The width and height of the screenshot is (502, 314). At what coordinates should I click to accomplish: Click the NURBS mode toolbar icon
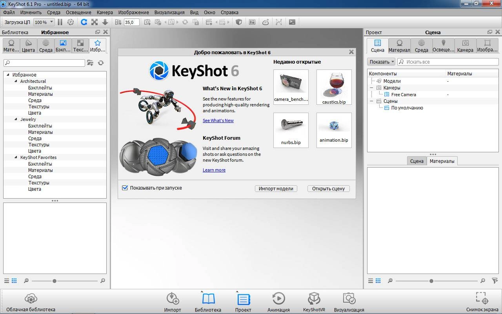(279, 22)
